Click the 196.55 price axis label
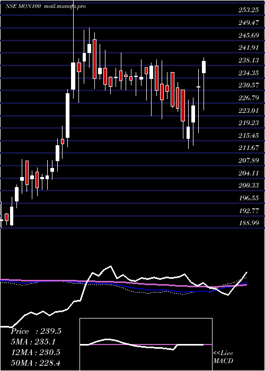Viewport: 265px width, 371px height. (249, 198)
